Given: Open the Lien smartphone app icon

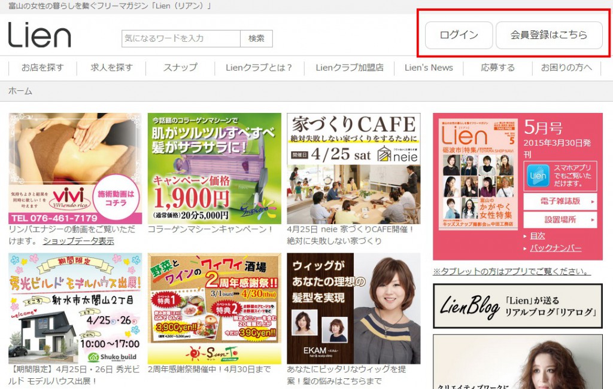Looking at the screenshot, I should (x=538, y=176).
